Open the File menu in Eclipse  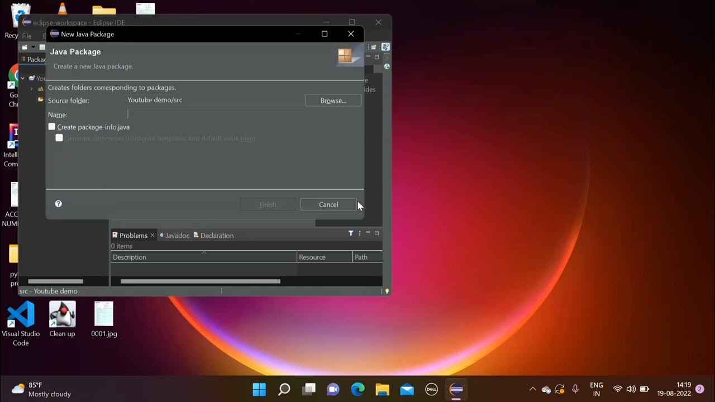point(26,36)
